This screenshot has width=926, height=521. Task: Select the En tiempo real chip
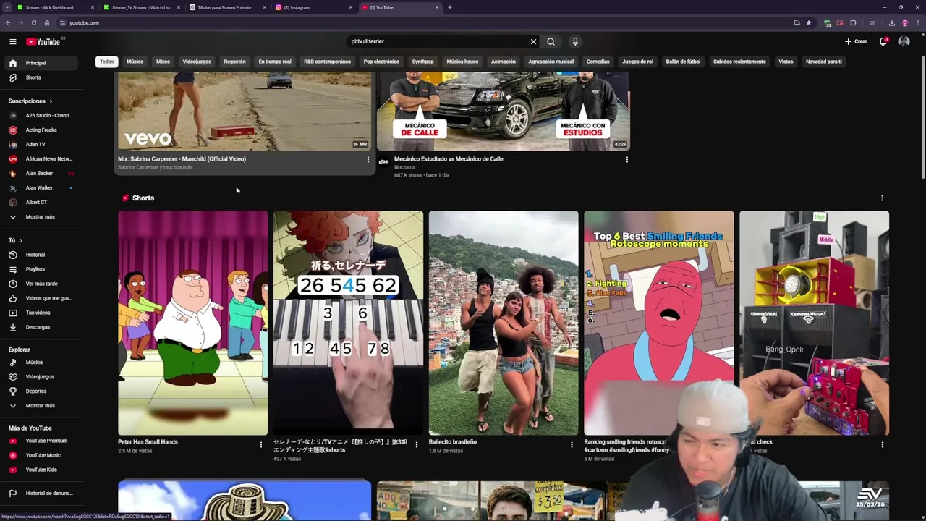point(275,62)
